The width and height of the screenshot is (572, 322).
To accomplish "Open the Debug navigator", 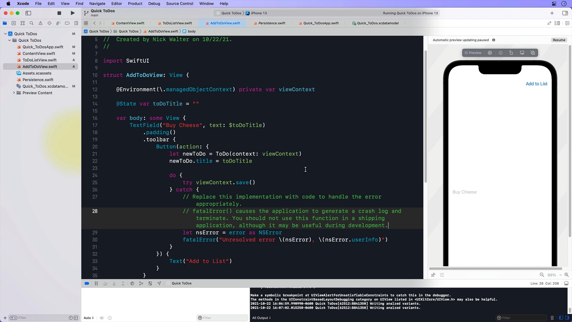I will (58, 23).
